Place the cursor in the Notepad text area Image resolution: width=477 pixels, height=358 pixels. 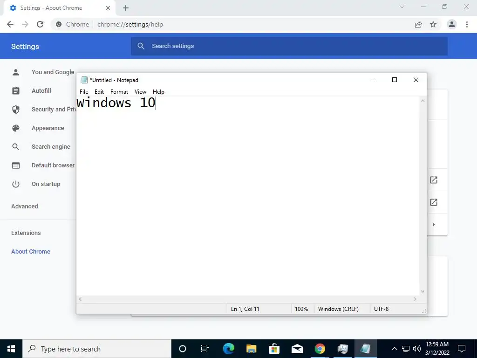[248, 196]
